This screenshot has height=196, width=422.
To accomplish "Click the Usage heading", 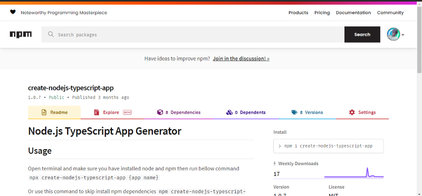I will pos(40,151).
